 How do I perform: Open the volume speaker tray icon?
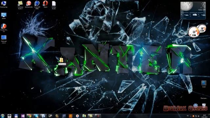point(199,116)
